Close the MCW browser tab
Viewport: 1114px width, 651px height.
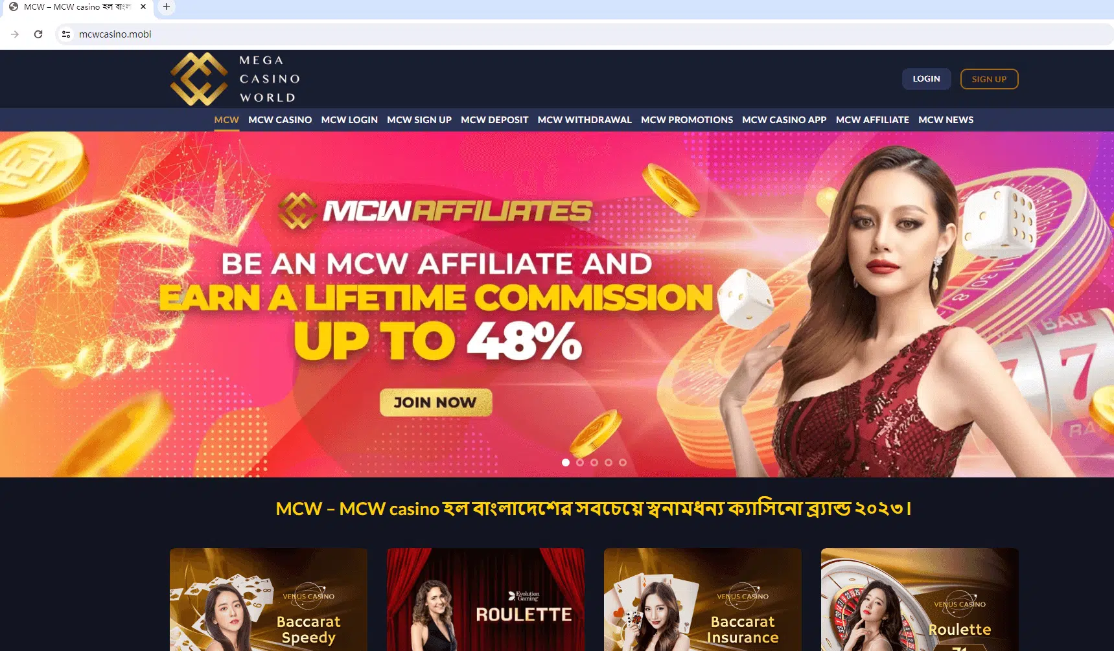pos(143,6)
